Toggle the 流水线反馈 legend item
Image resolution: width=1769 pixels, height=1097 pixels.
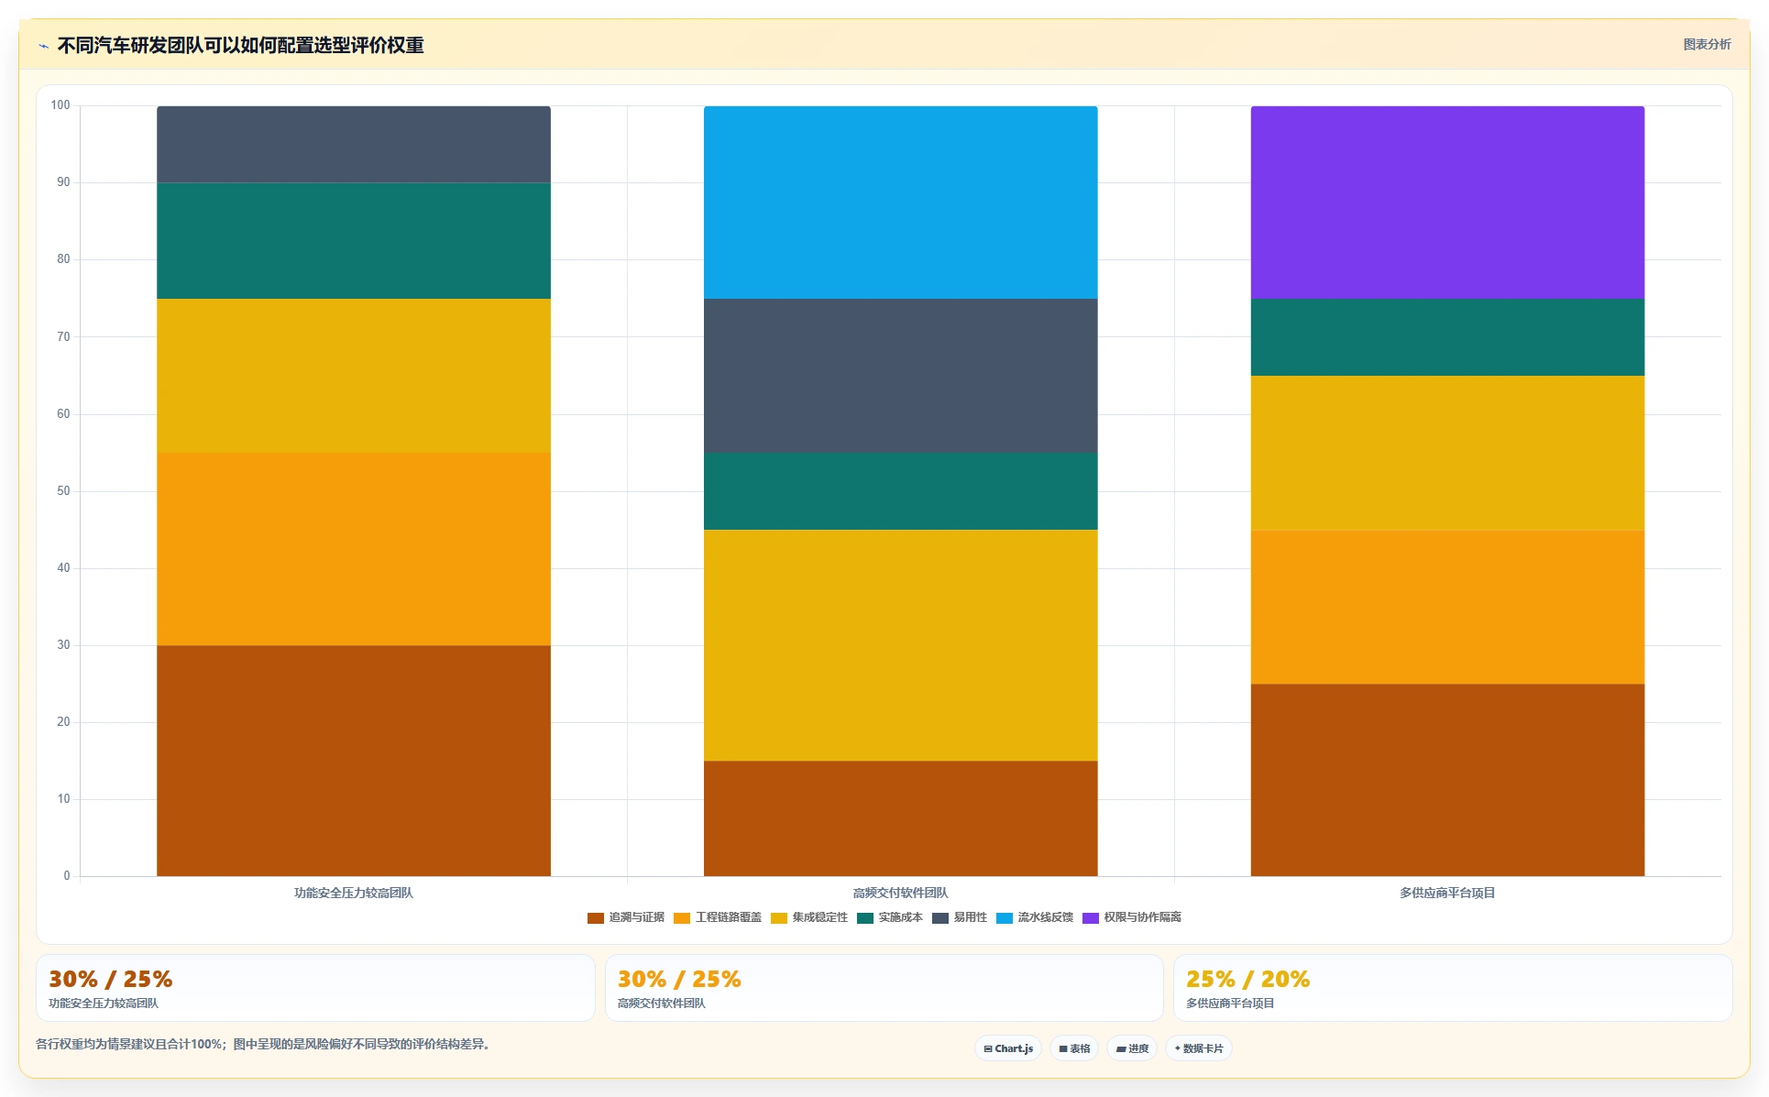[x=1035, y=917]
